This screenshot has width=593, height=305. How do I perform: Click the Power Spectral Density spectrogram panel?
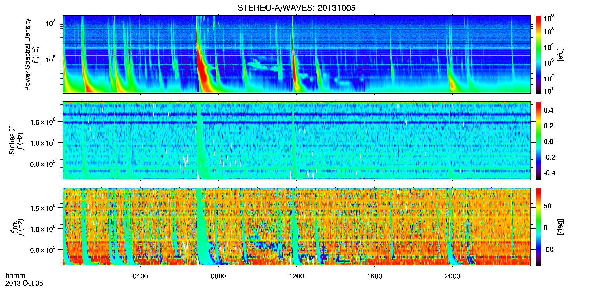(296, 54)
